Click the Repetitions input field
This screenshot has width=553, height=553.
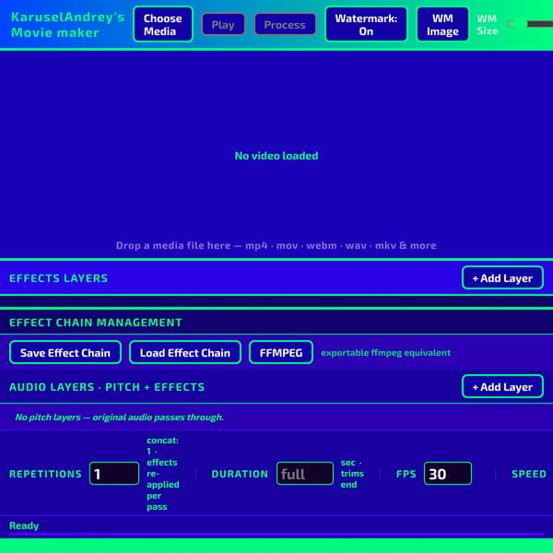(114, 474)
